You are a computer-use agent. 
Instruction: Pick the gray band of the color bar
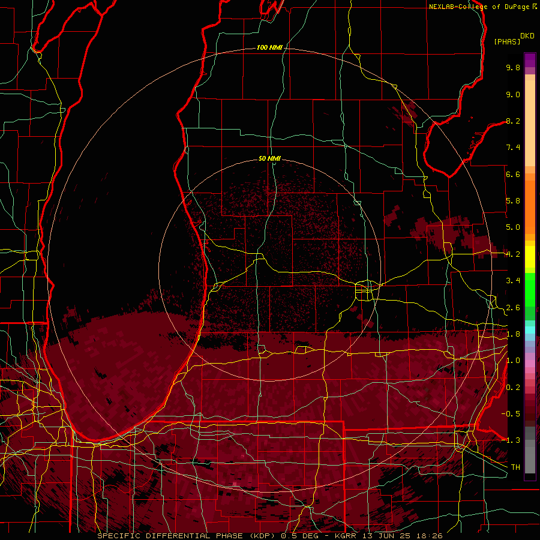coord(530,449)
